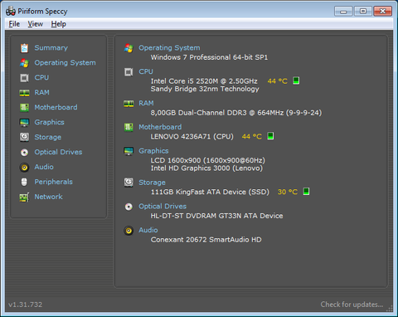Click the Storage heading link in summary
398x317 pixels.
tap(152, 183)
